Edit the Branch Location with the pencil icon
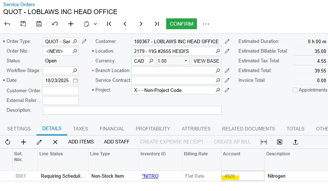The height and width of the screenshot is (191, 328). click(227, 71)
